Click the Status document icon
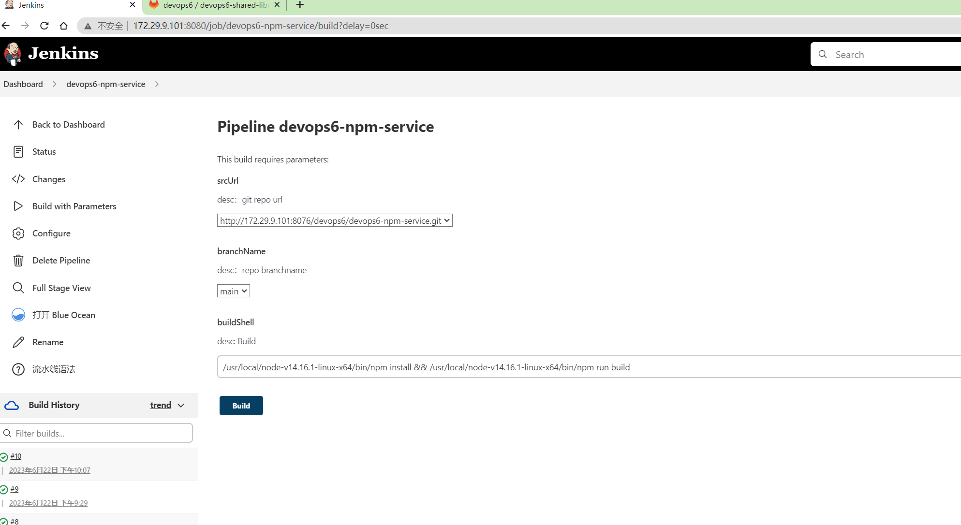The image size is (961, 525). [x=18, y=152]
